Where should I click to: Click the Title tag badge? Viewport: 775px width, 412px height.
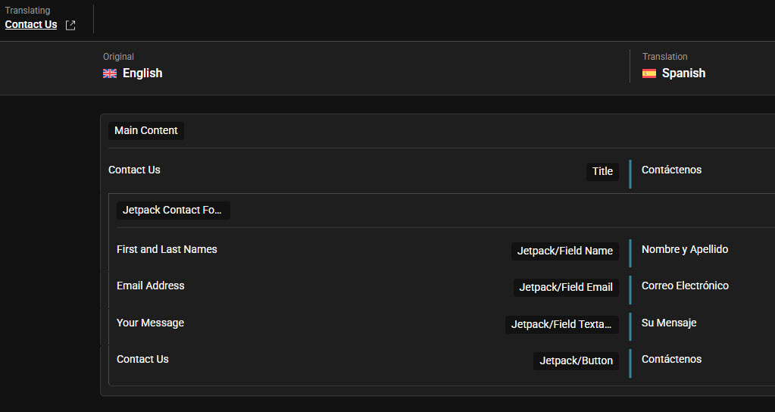(x=602, y=171)
